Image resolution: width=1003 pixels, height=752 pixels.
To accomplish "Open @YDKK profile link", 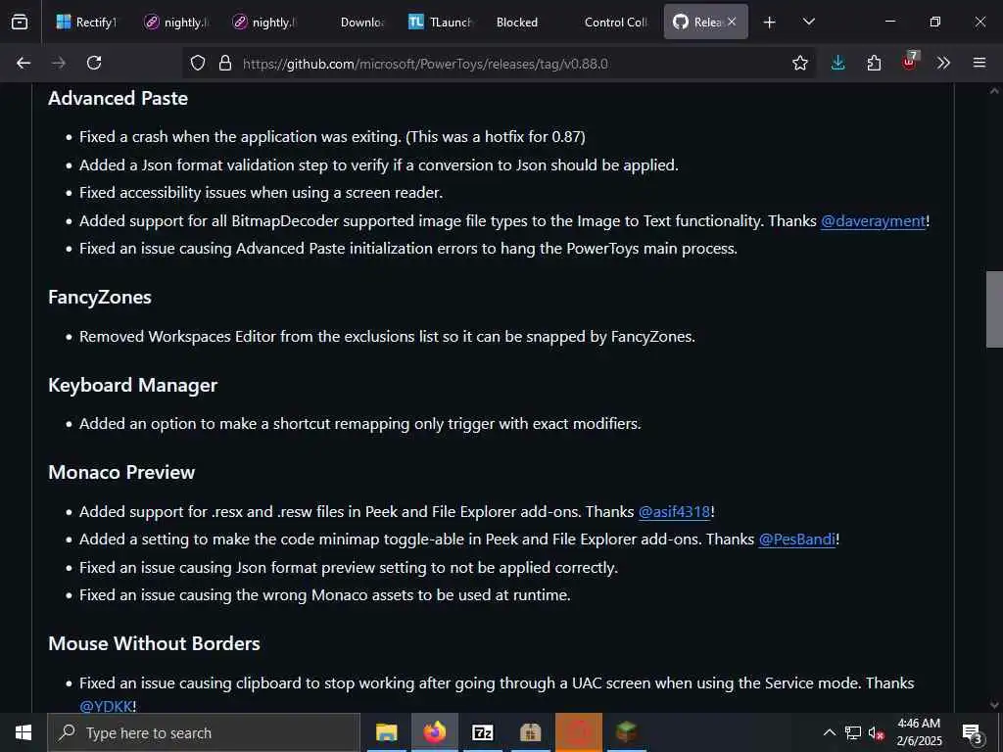I will pyautogui.click(x=106, y=707).
